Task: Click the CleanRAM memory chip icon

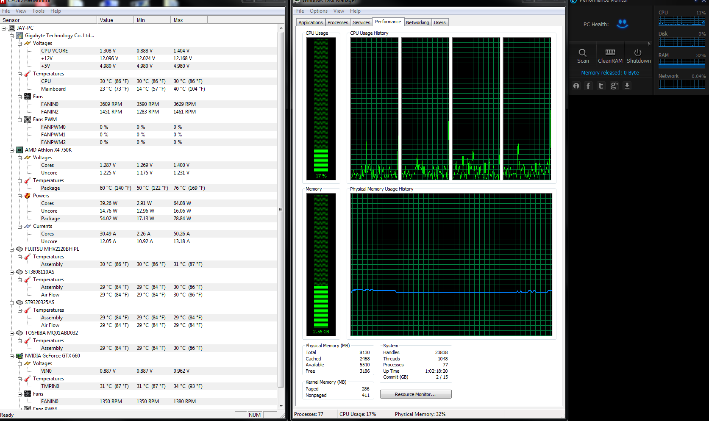Action: [610, 52]
